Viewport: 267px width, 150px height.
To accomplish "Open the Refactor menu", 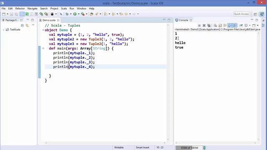I will point(20,8).
